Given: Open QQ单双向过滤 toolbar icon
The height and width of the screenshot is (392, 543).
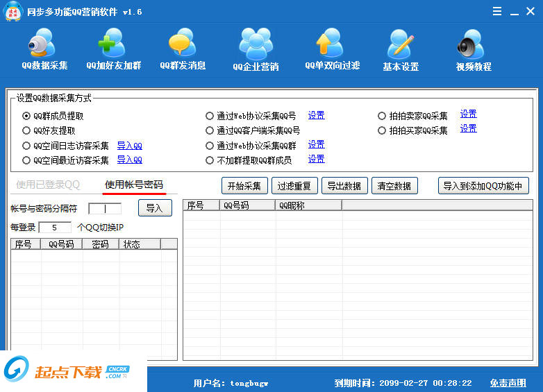Looking at the screenshot, I should (x=333, y=49).
